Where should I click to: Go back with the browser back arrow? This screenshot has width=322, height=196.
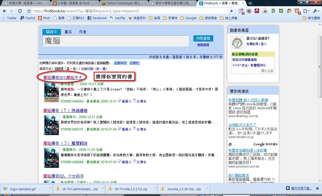pyautogui.click(x=5, y=11)
